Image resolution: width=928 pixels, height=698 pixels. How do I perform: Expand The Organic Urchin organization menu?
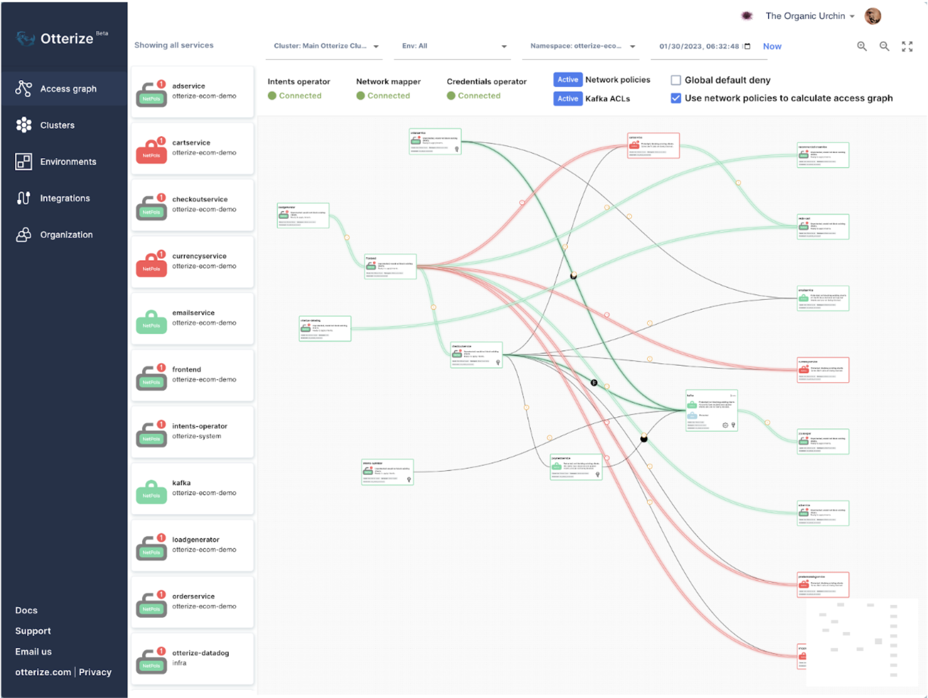(x=810, y=16)
